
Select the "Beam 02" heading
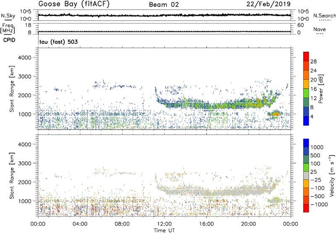point(164,5)
